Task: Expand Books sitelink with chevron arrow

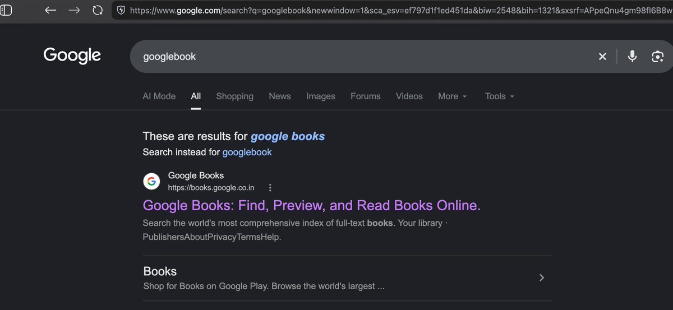Action: point(541,277)
